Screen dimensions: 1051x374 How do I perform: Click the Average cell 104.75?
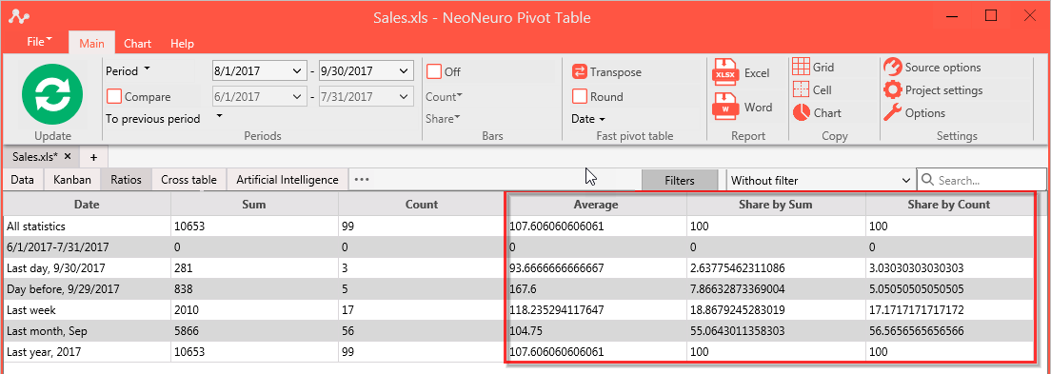click(596, 331)
